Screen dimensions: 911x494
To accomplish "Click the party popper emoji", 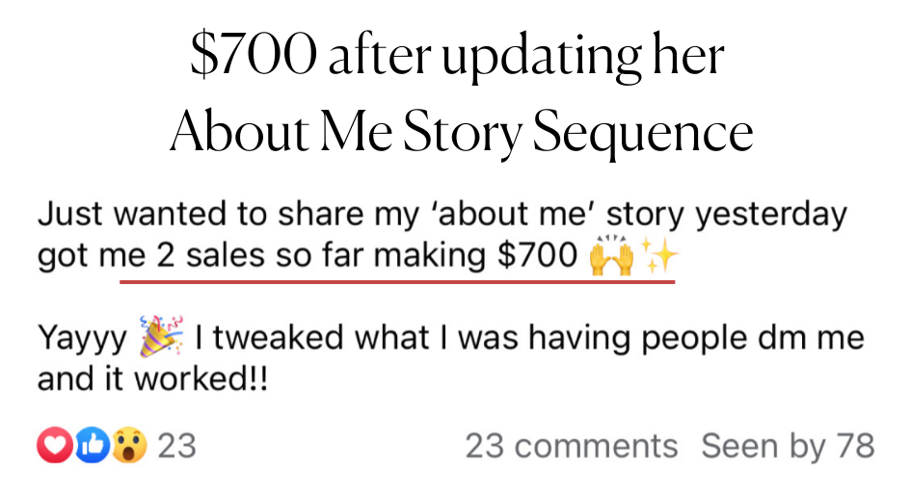I will pos(160,341).
